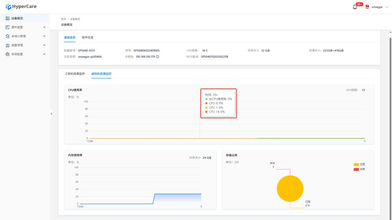Switch to the 工智机资源监控 tab
This screenshot has width=392, height=220.
tap(75, 74)
